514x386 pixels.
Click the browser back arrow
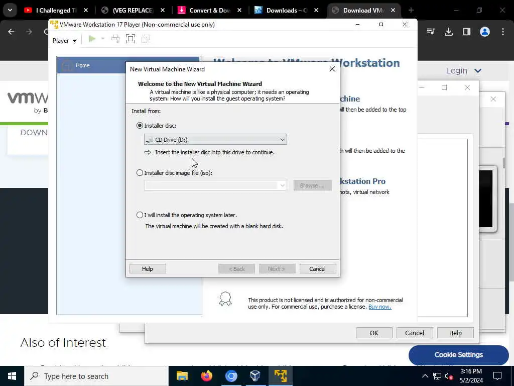coord(11,32)
